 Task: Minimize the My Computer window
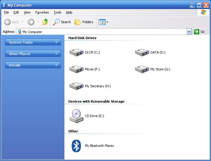(x=192, y=5)
